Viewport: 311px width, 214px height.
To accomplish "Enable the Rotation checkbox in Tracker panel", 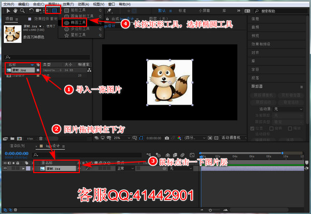I will point(271,129).
